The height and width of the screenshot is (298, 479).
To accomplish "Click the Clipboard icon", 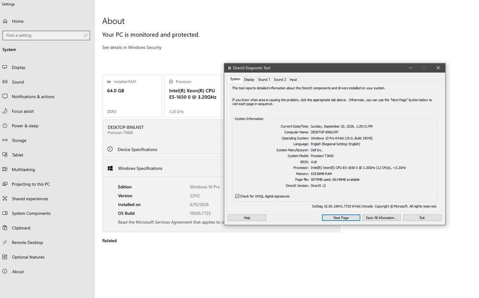I will point(5,228).
